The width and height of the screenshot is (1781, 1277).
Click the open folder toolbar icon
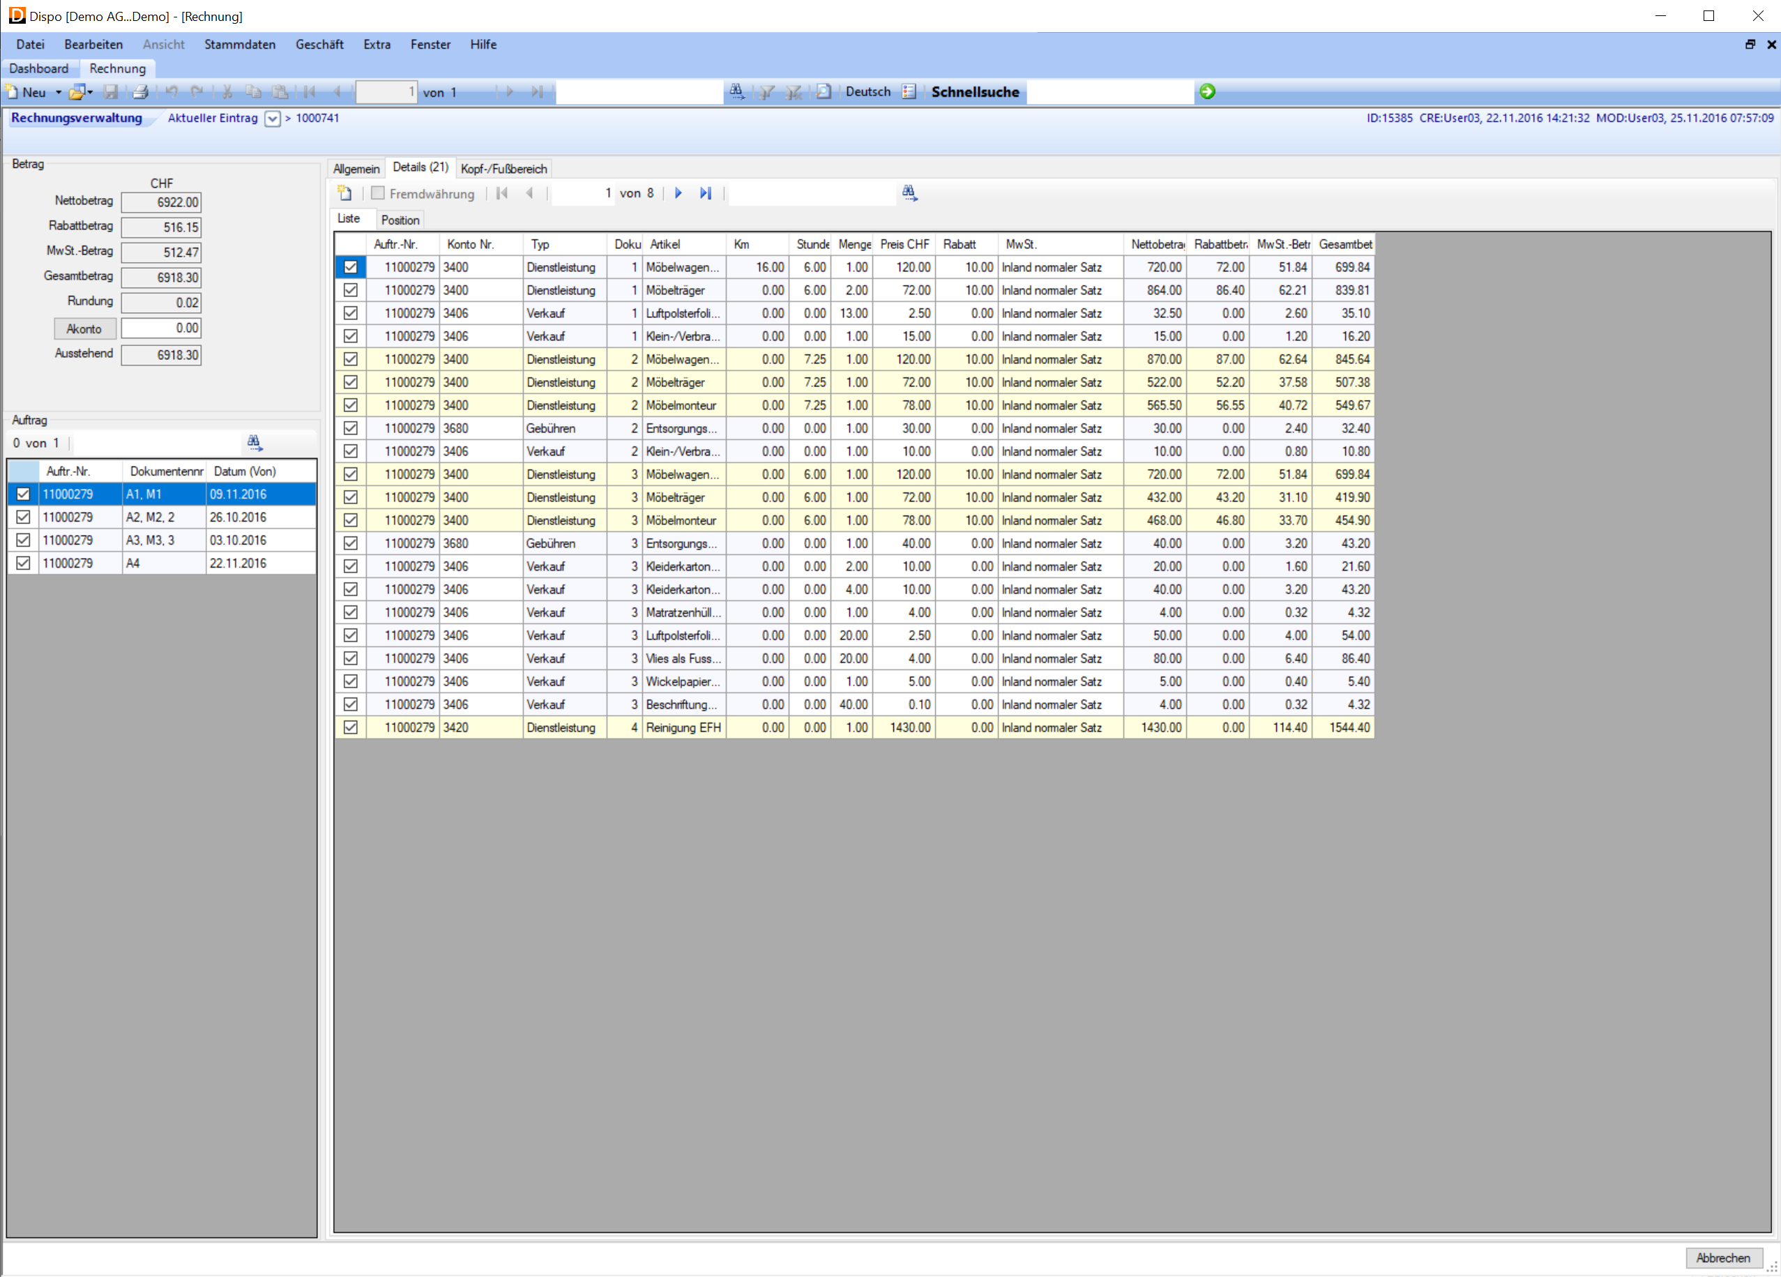click(76, 92)
